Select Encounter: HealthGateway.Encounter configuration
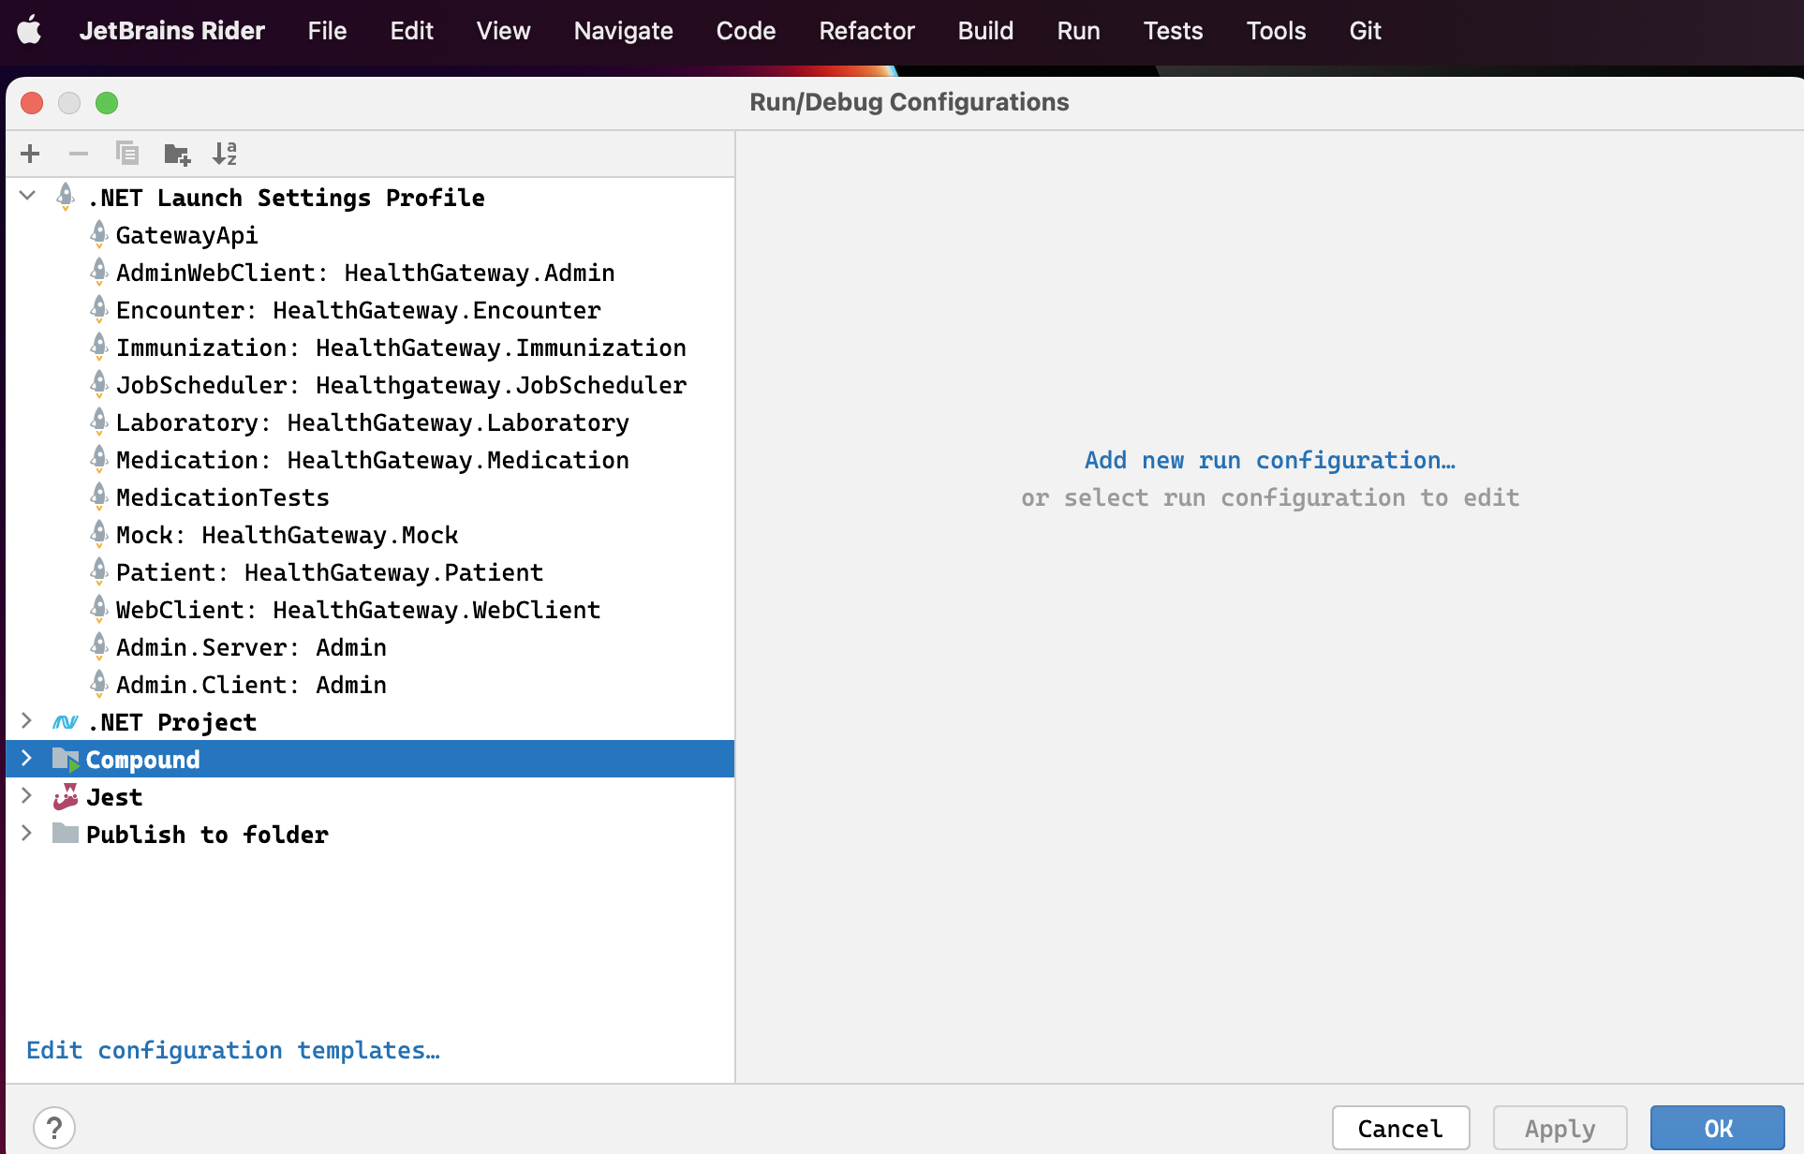The image size is (1804, 1154). pos(370,310)
